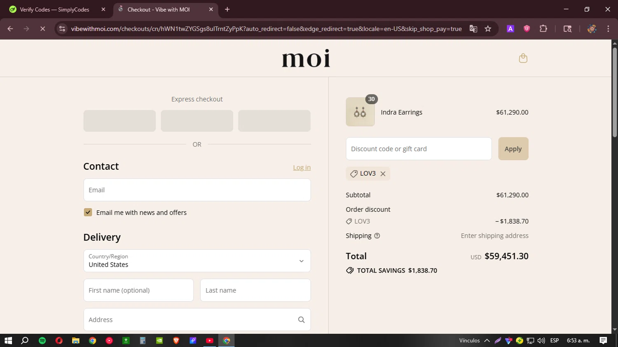
Task: Open Windows taskbar search
Action: pos(25,340)
